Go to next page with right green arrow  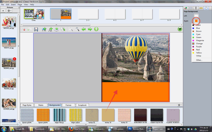[90, 29]
